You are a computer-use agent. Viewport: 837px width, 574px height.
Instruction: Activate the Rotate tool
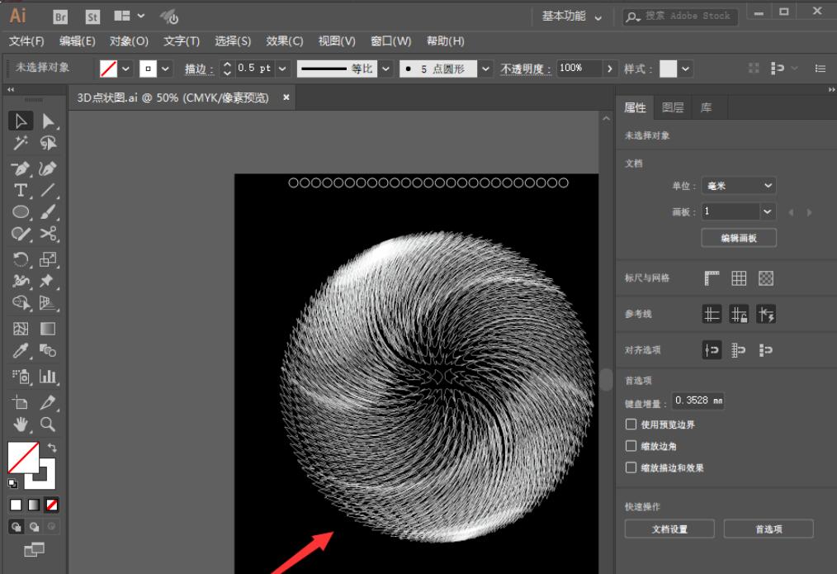click(21, 259)
